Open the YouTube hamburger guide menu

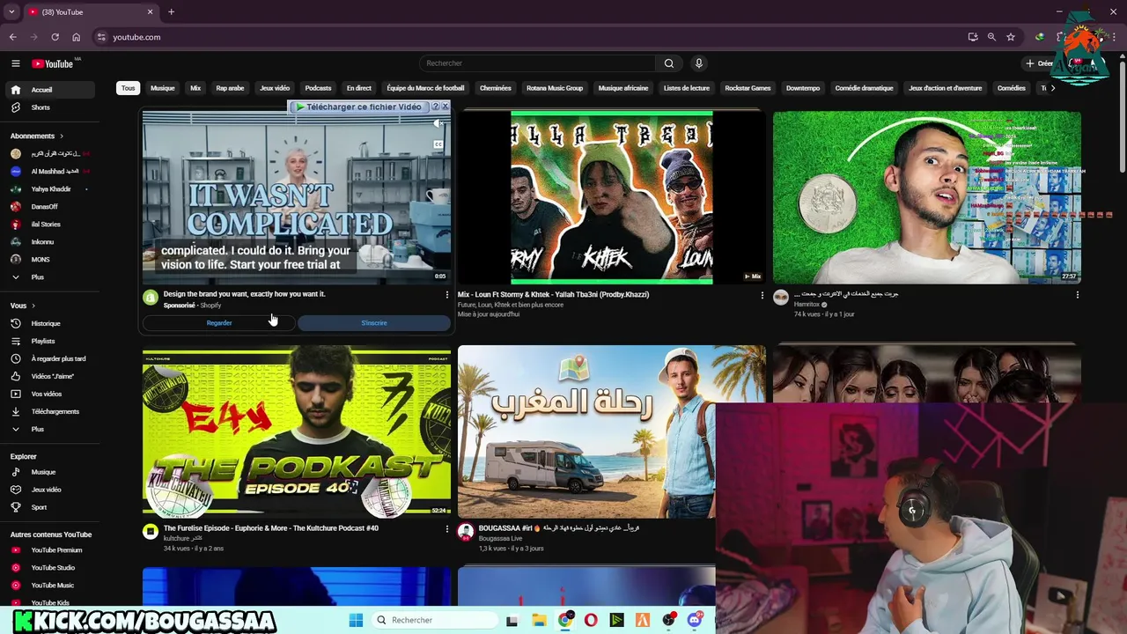tap(15, 63)
